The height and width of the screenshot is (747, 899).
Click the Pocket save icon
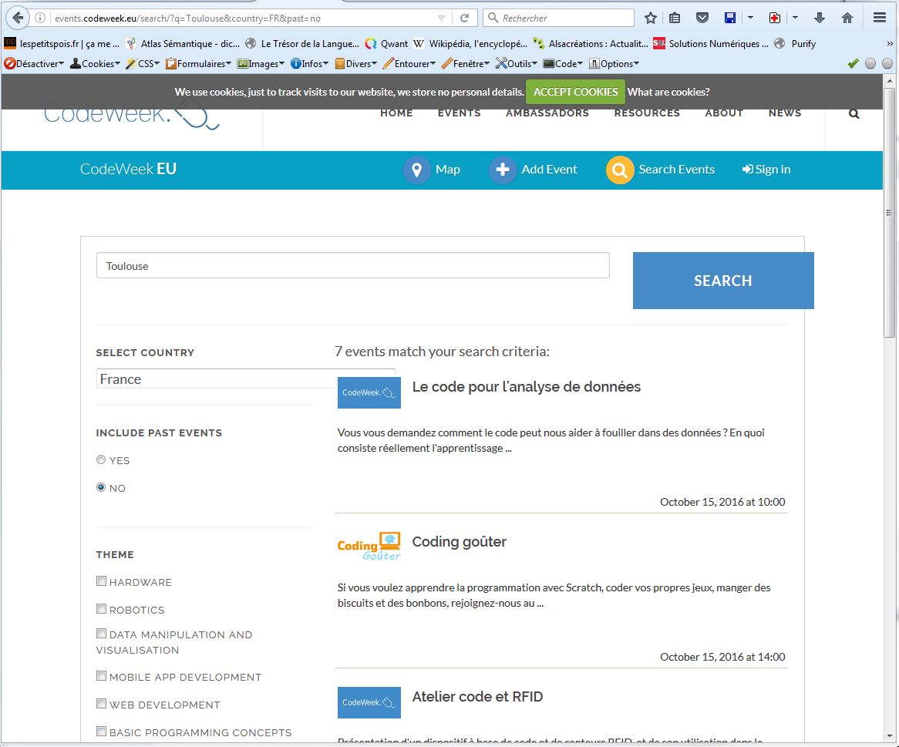702,18
